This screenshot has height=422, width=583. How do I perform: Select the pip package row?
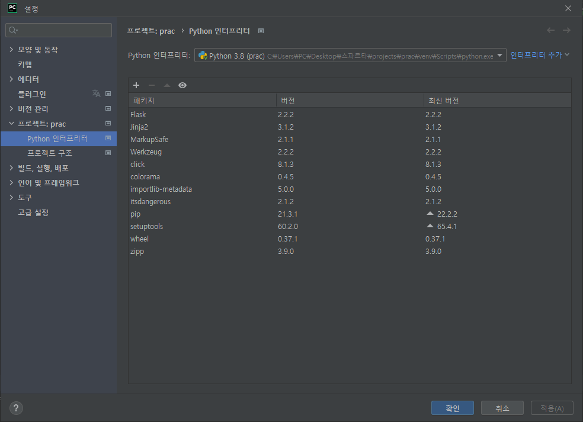coord(350,214)
